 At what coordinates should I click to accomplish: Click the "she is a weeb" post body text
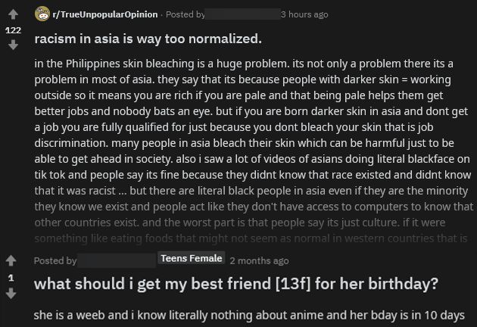click(249, 314)
